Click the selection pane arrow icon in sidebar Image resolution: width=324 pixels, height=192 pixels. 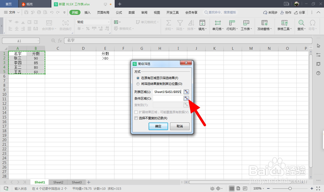(x=319, y=46)
